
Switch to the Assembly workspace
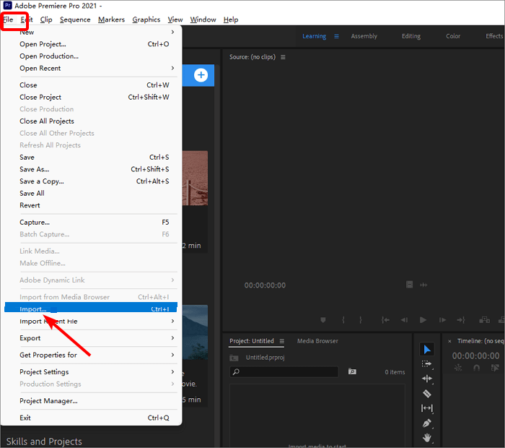tap(364, 36)
